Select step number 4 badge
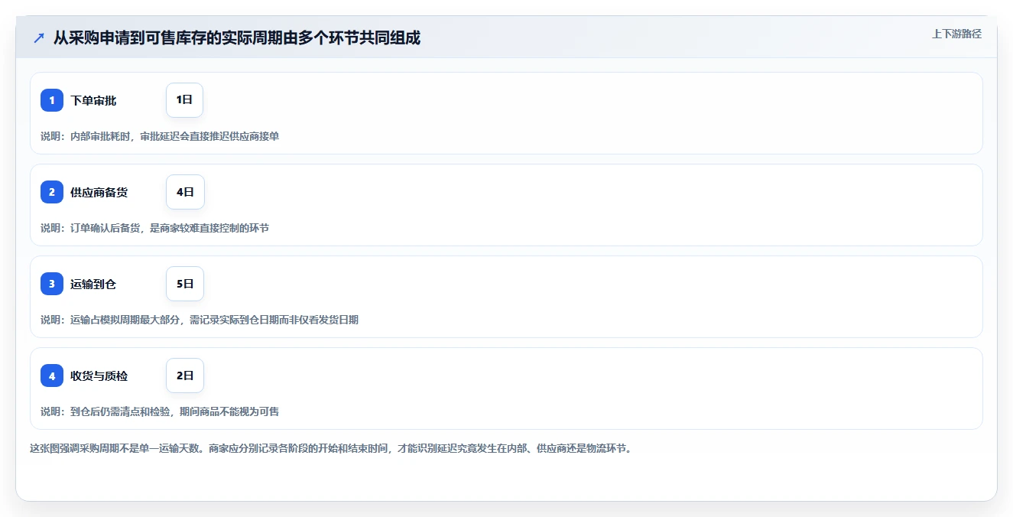 (x=52, y=376)
